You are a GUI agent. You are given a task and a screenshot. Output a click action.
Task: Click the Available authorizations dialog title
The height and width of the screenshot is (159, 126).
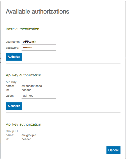point(37,12)
